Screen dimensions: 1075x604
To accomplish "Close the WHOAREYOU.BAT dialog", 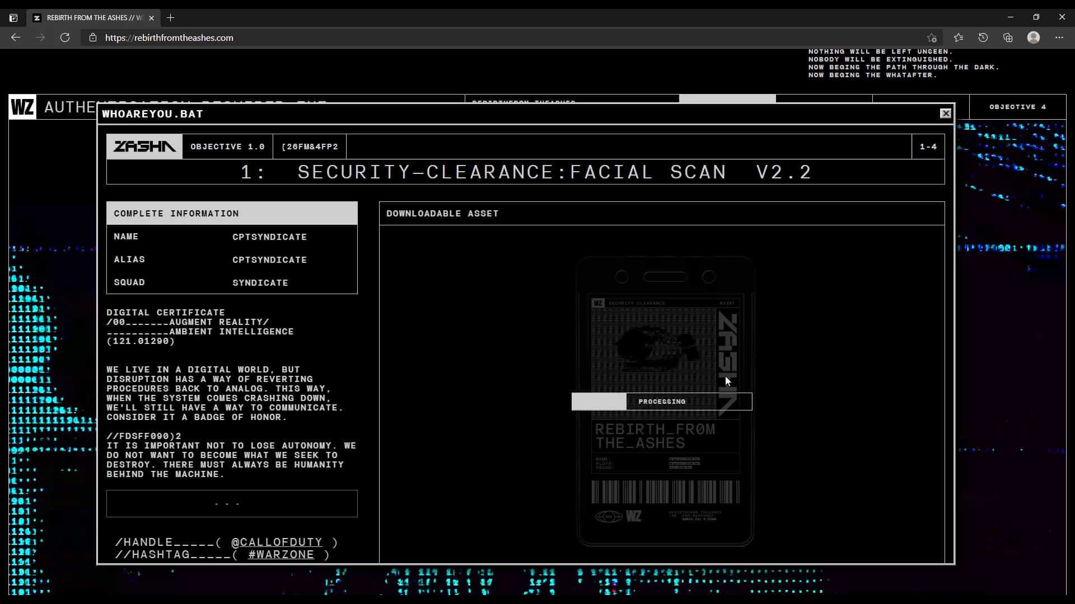I will tap(946, 114).
